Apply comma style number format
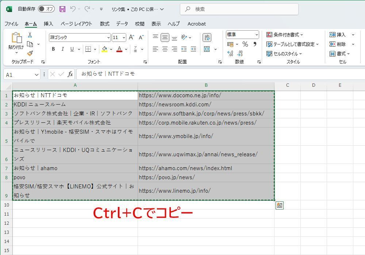The image size is (365, 255). point(255,44)
